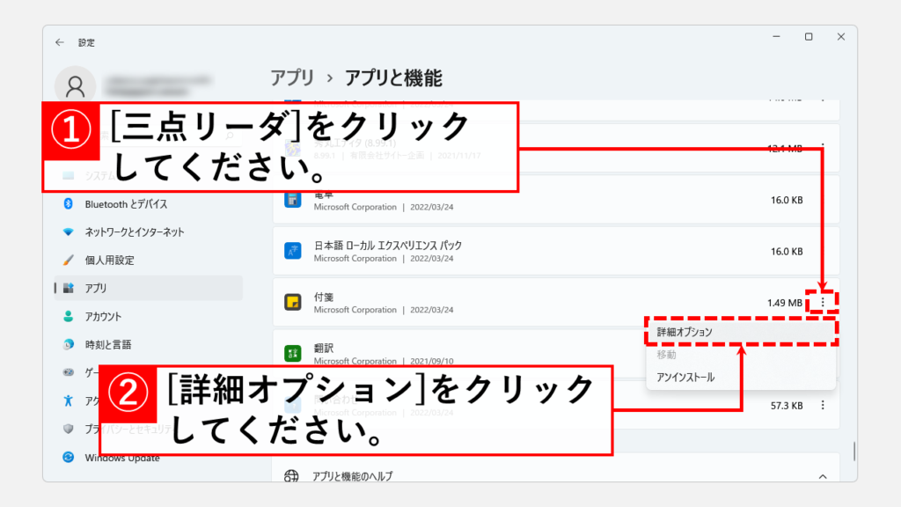Open 時刻と言語 from the sidebar
The width and height of the screenshot is (901, 507).
[x=107, y=345]
